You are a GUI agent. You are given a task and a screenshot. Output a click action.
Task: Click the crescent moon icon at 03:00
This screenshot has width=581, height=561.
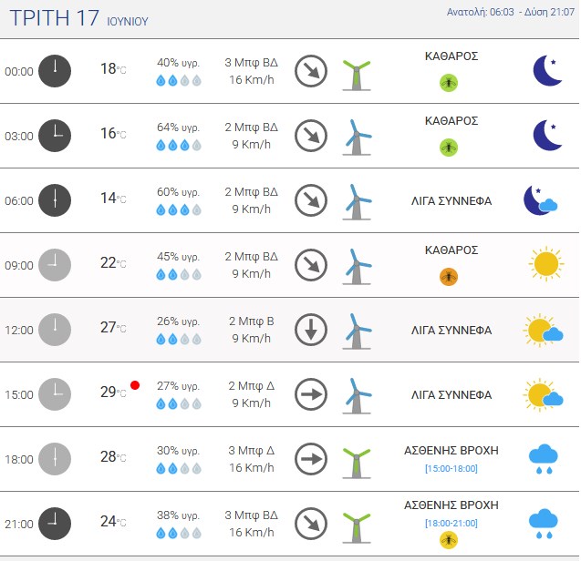pos(548,135)
